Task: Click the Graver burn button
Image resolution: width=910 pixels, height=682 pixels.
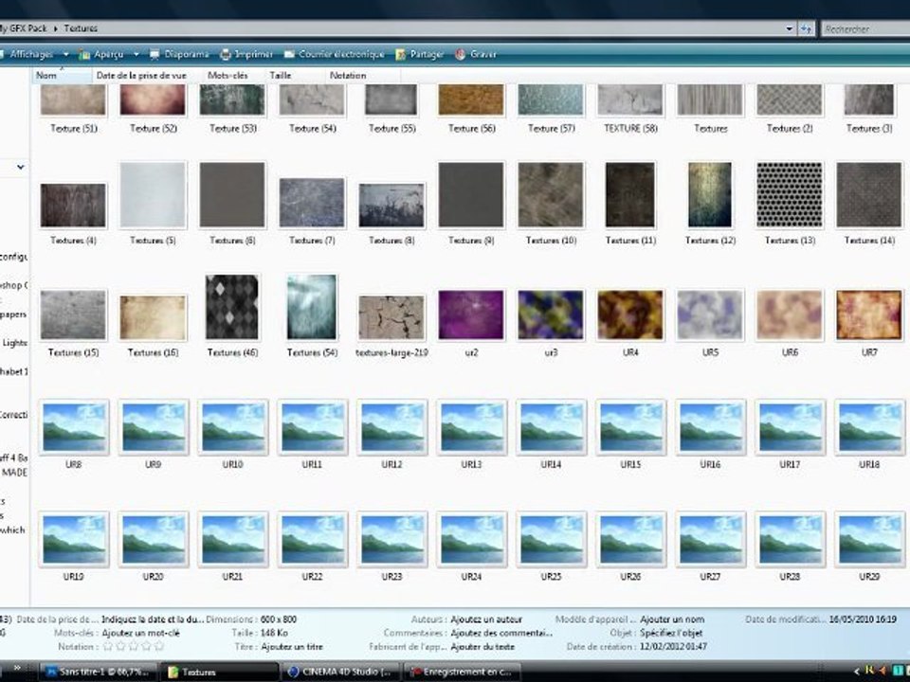Action: 476,54
